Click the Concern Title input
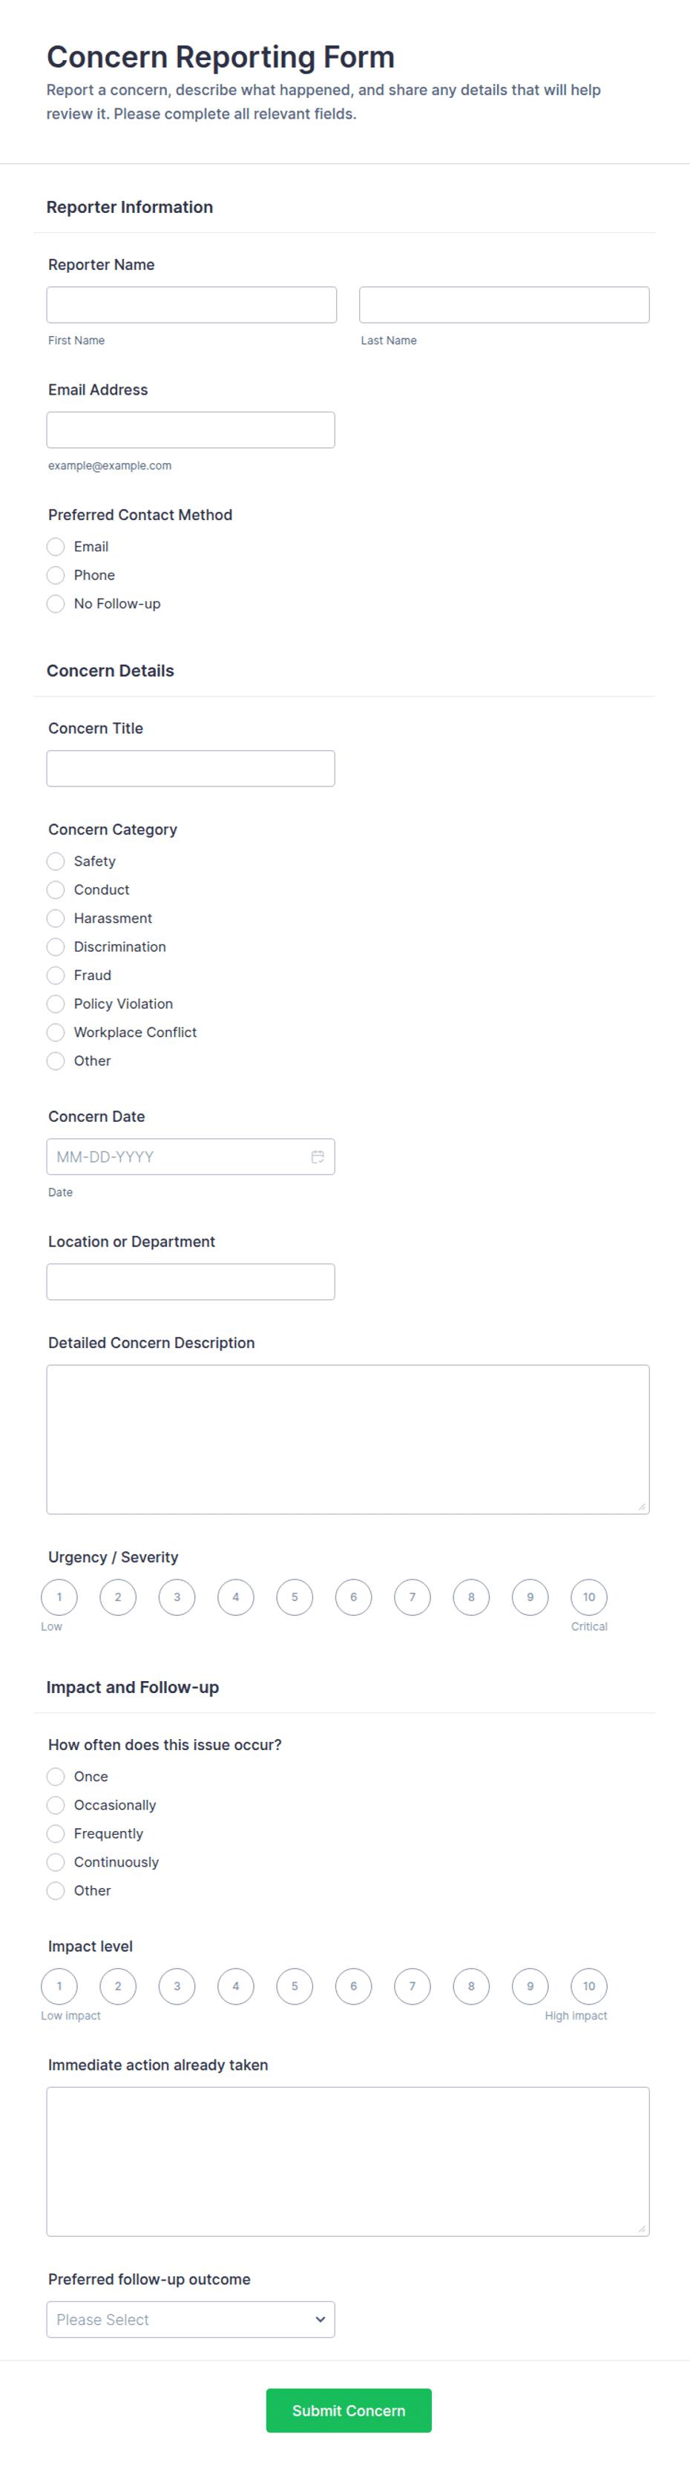This screenshot has height=2469, width=690. point(191,769)
